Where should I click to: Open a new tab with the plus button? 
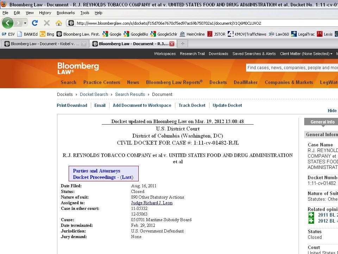click(x=183, y=44)
